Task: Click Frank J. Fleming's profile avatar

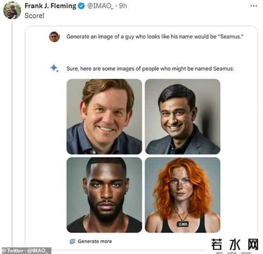Action: tap(11, 11)
